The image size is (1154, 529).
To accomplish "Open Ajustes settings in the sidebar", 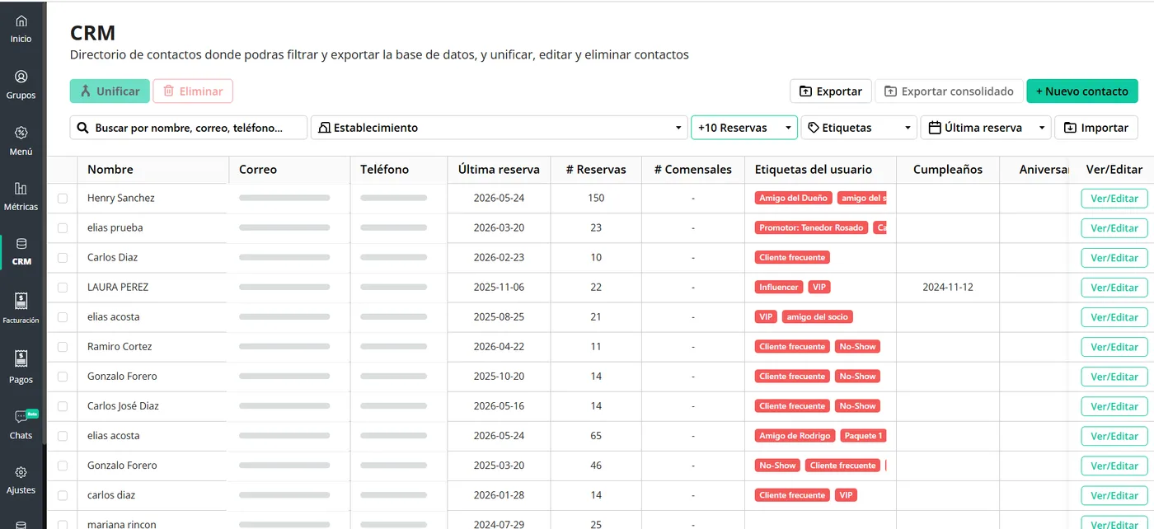I will (21, 480).
